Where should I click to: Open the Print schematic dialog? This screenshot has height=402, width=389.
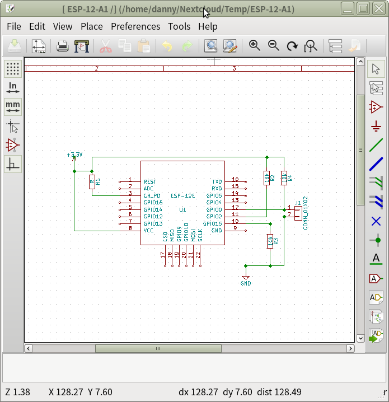[x=63, y=46]
